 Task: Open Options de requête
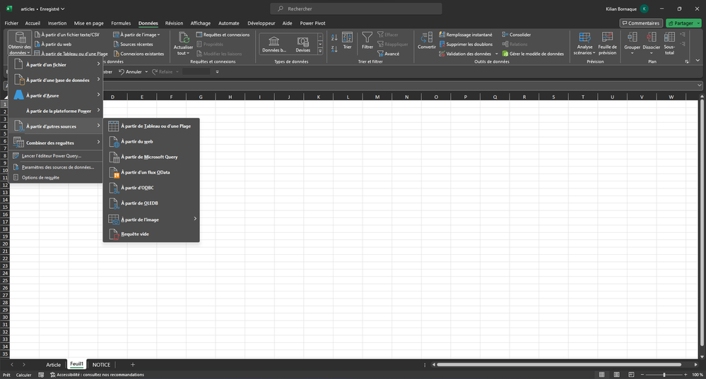(56, 178)
